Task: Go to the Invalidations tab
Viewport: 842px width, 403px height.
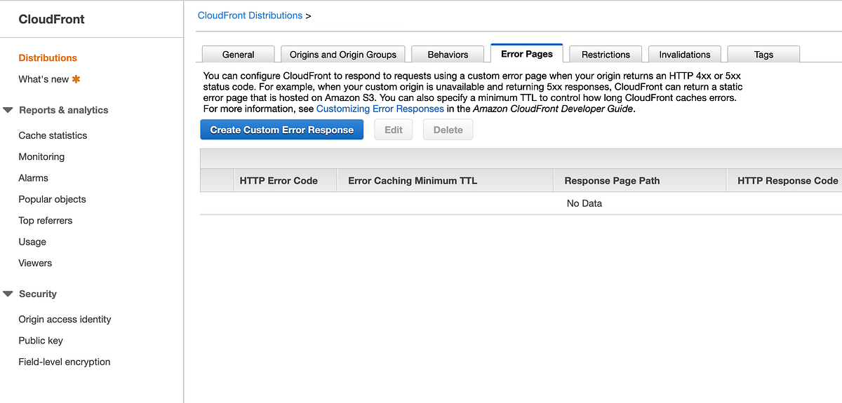Action: pyautogui.click(x=685, y=55)
